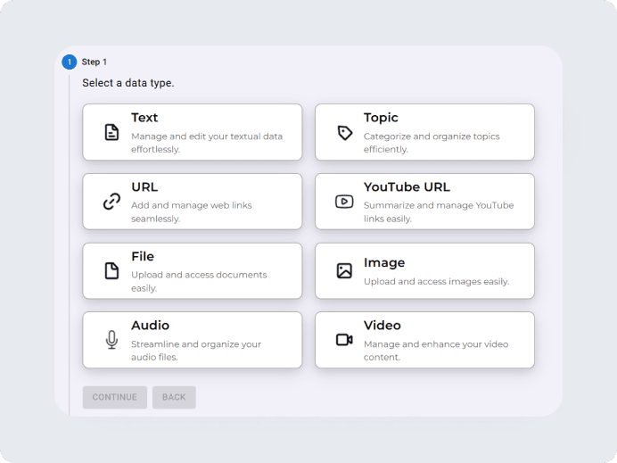
Task: Click the URL chain link icon
Action: 111,202
